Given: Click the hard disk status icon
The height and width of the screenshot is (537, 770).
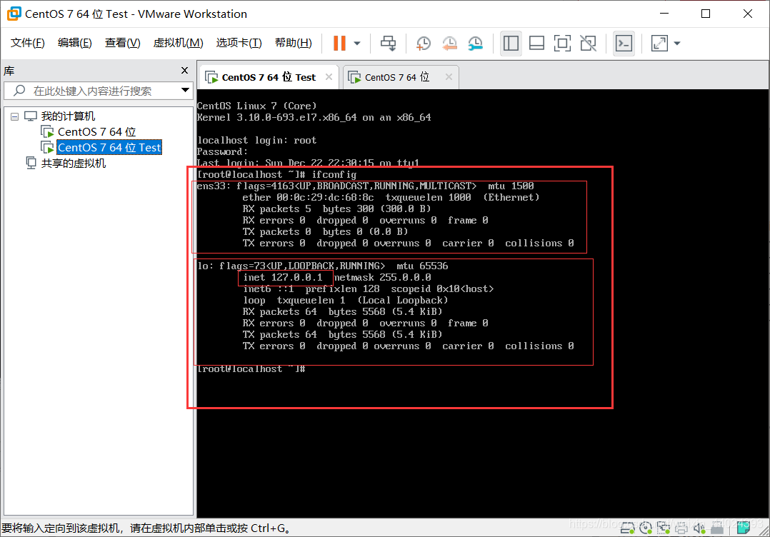Looking at the screenshot, I should point(628,528).
